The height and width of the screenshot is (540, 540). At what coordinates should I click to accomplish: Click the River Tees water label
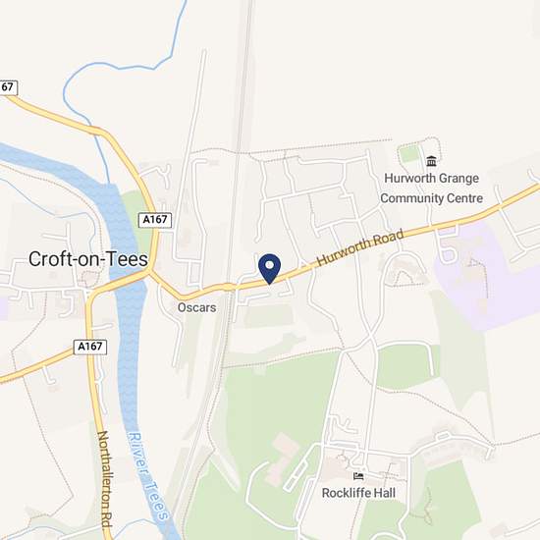point(148,476)
